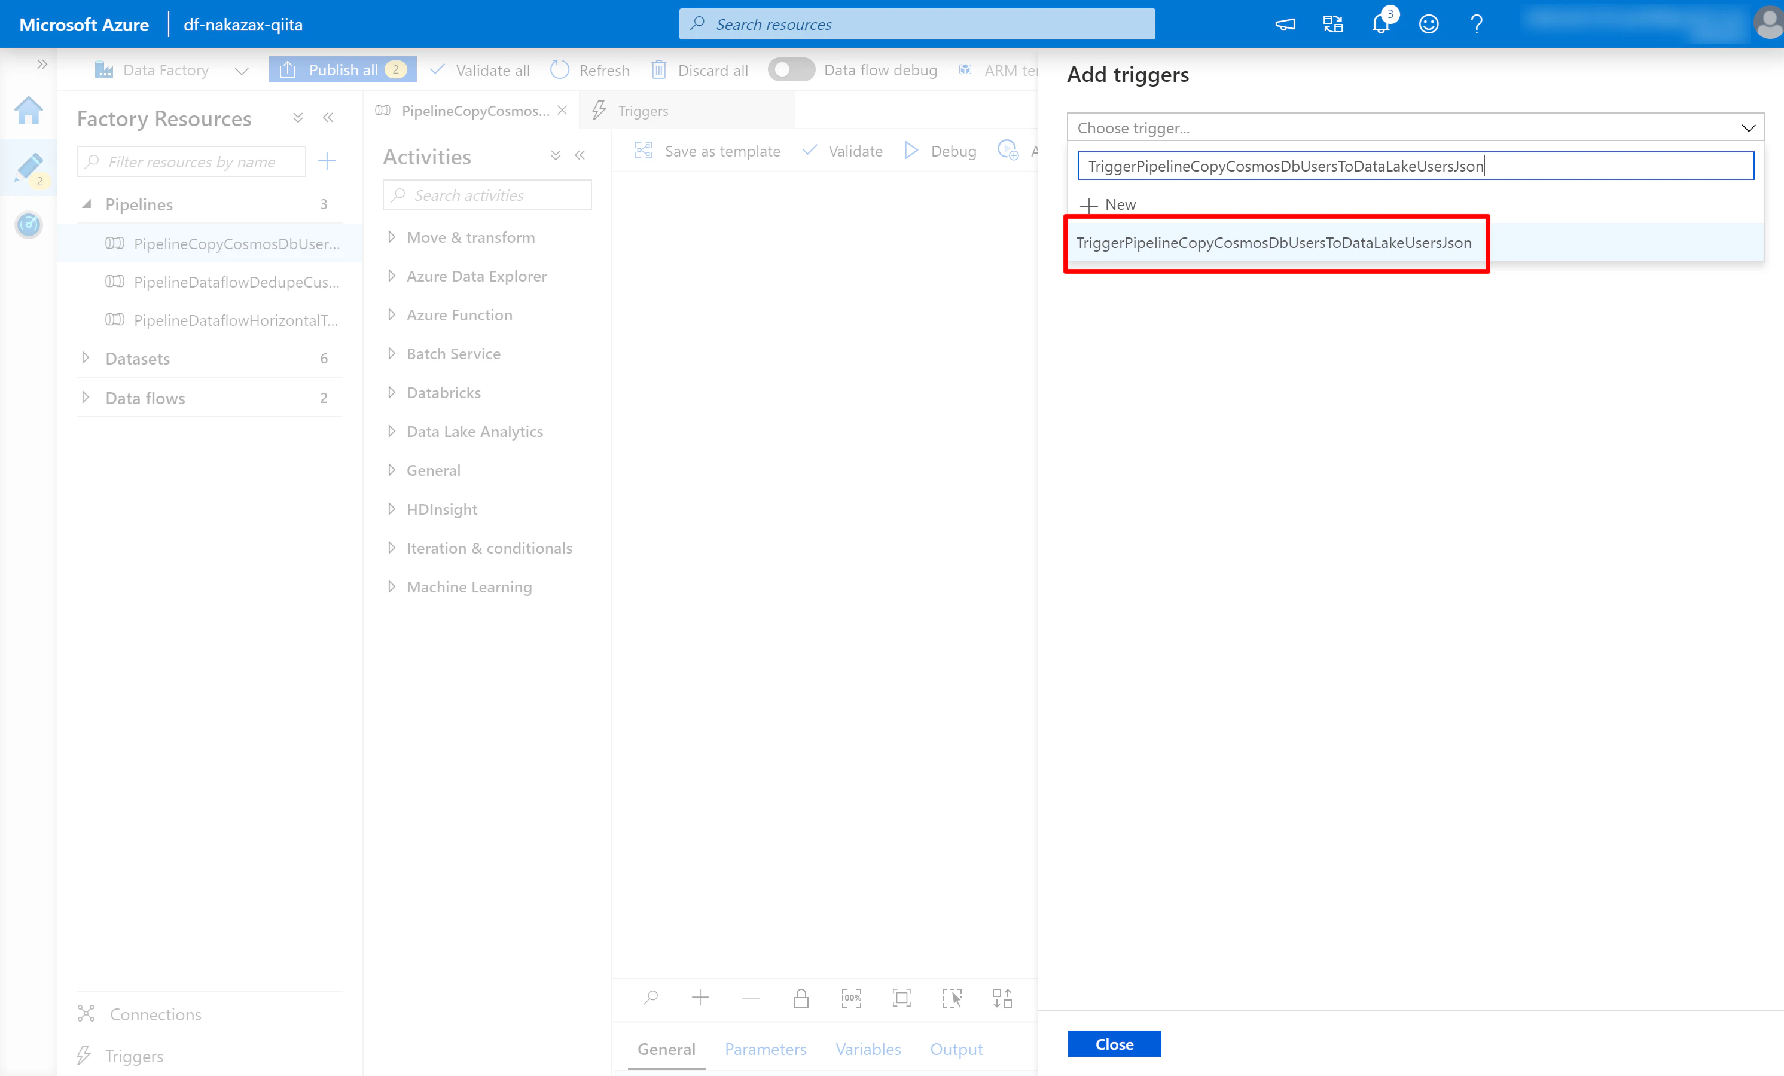Select the PipelineDataflowDedupeCus pipeline
The height and width of the screenshot is (1076, 1784).
point(223,282)
